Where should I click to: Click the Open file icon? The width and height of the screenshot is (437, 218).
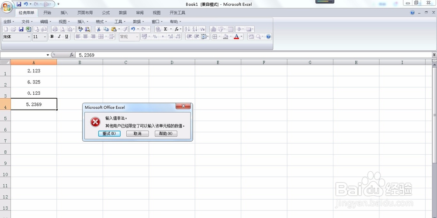tap(13, 29)
